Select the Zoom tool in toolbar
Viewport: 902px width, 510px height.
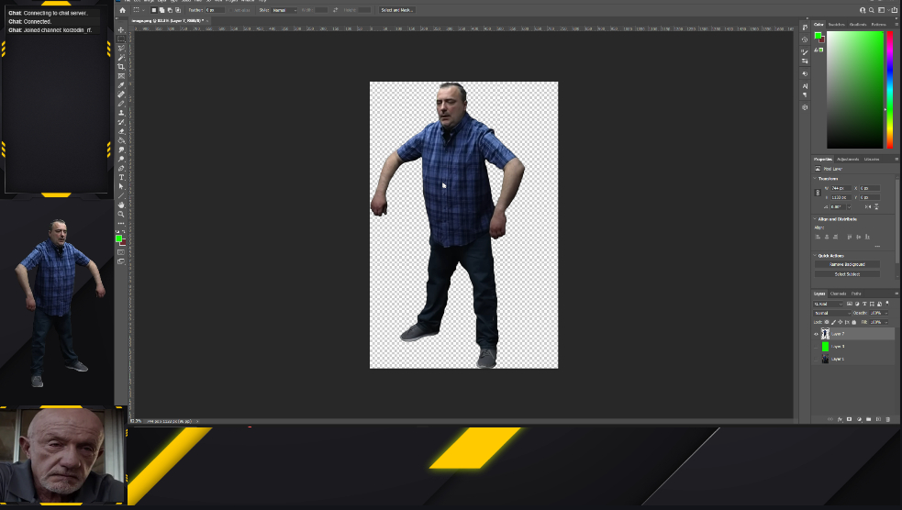point(121,214)
